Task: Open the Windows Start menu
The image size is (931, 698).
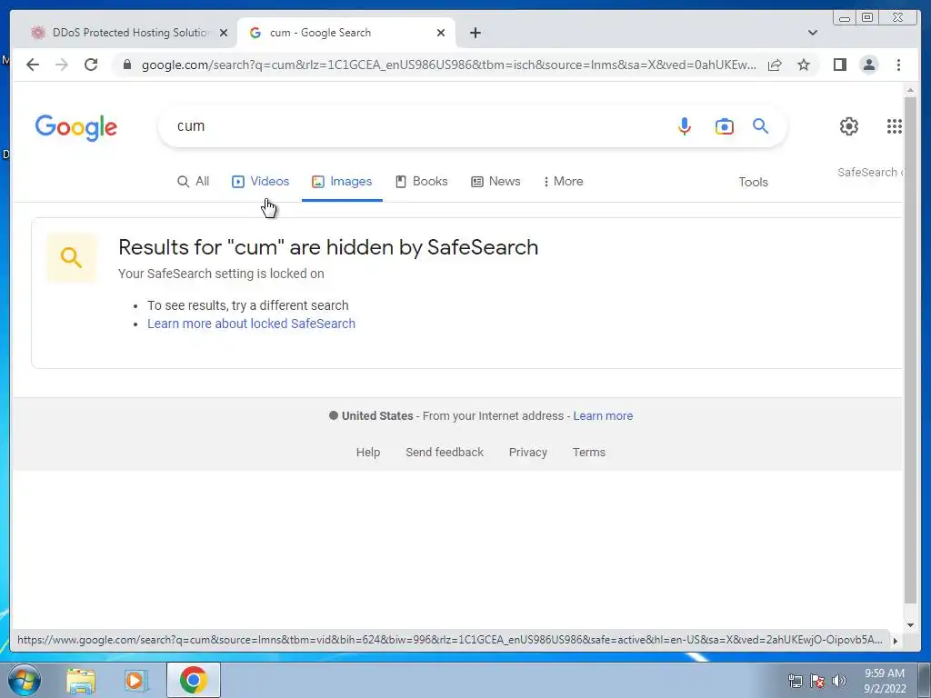Action: pyautogui.click(x=24, y=680)
